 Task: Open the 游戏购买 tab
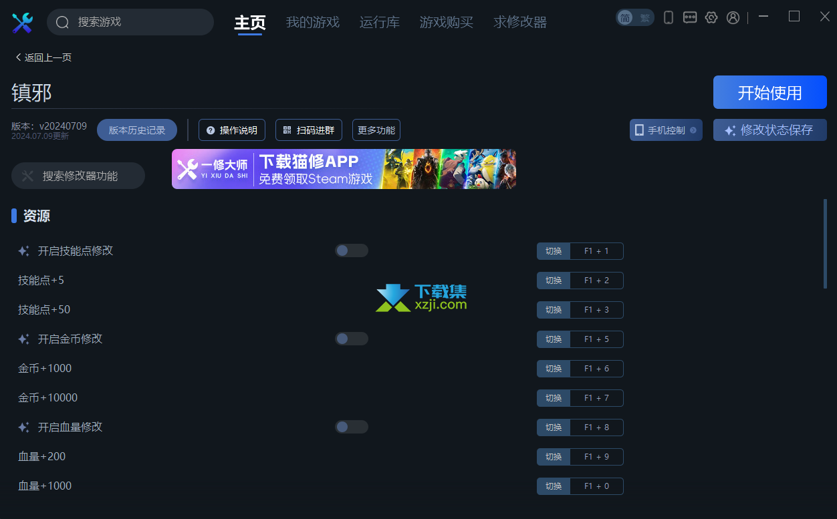447,22
